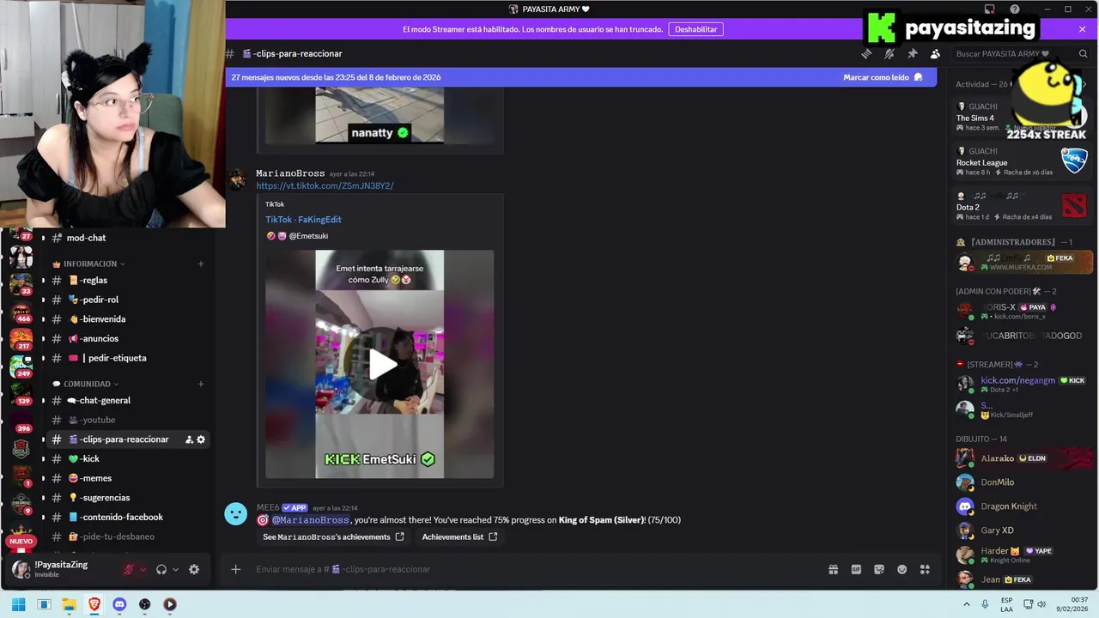Toggle microphone mute in user panel
Image resolution: width=1099 pixels, height=618 pixels.
pos(129,569)
